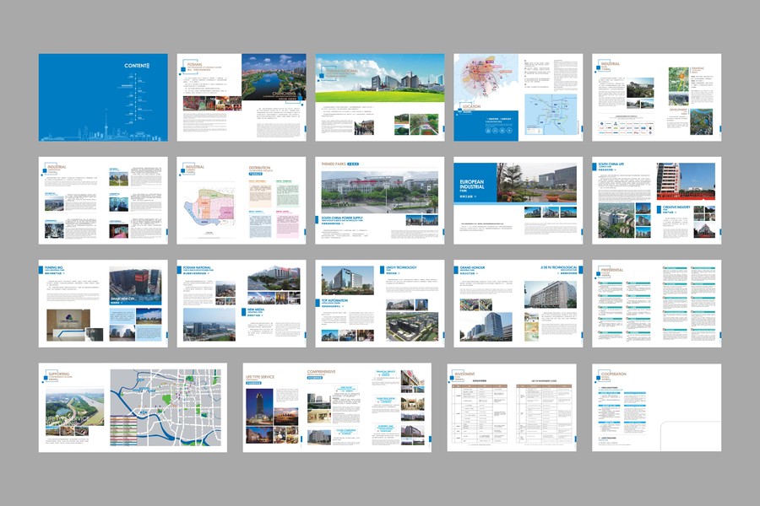Click the river aerial photo in the Supporting spread
Screen dimensions: 760x506
tap(74, 406)
